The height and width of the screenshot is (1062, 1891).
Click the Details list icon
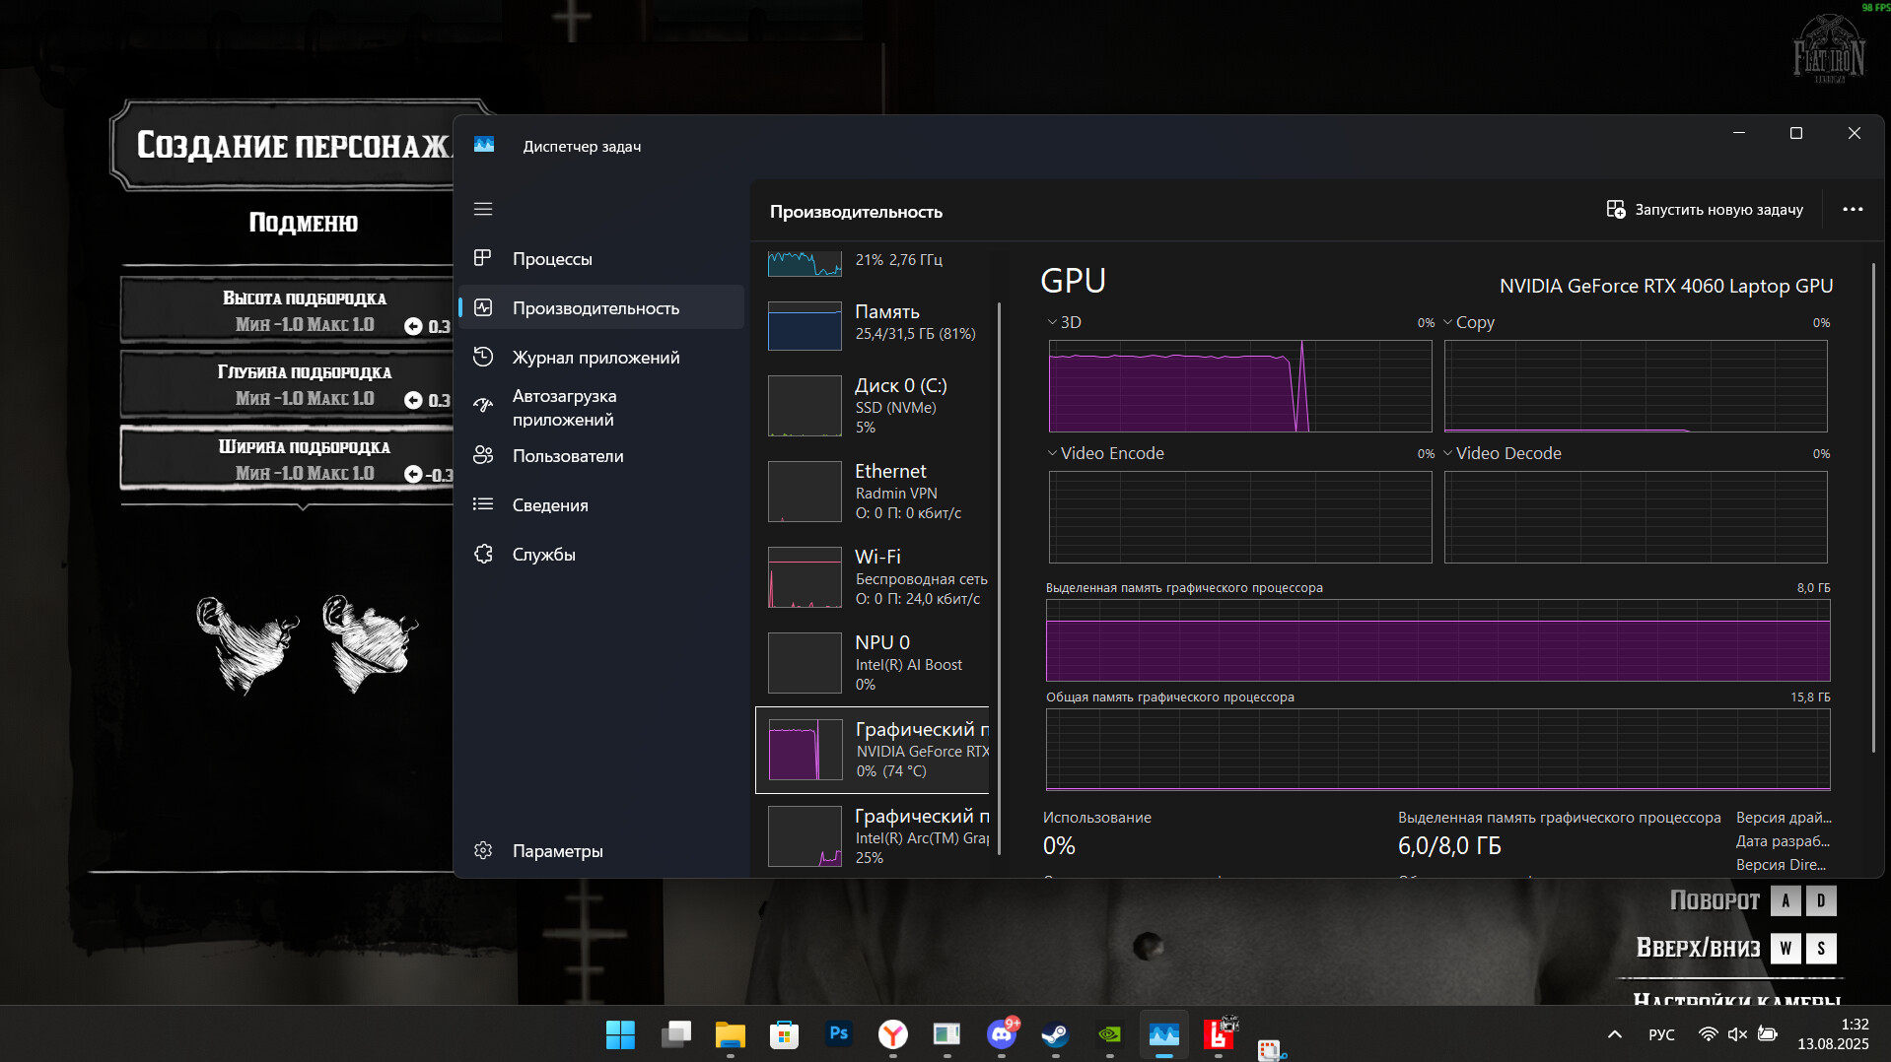pos(483,504)
